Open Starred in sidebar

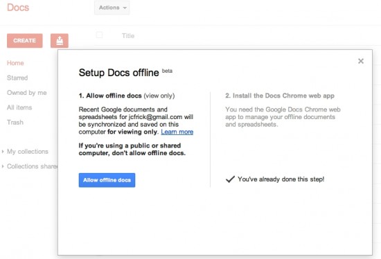(17, 78)
